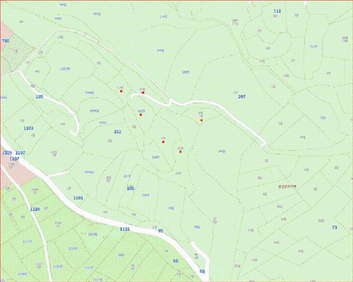Click the bold road label 105
353x282 pixels.
coord(39,97)
